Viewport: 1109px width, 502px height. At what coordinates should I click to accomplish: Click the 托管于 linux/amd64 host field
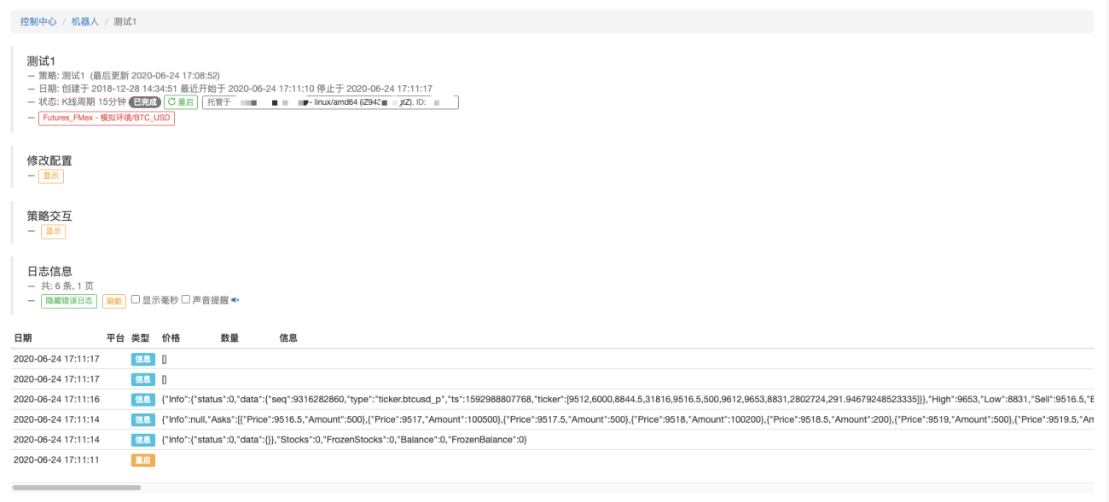[x=330, y=102]
